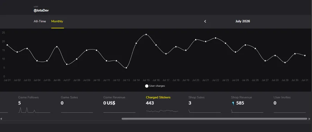312x132 pixels.
Task: Select the Game Revenue metric
Action: (119, 105)
